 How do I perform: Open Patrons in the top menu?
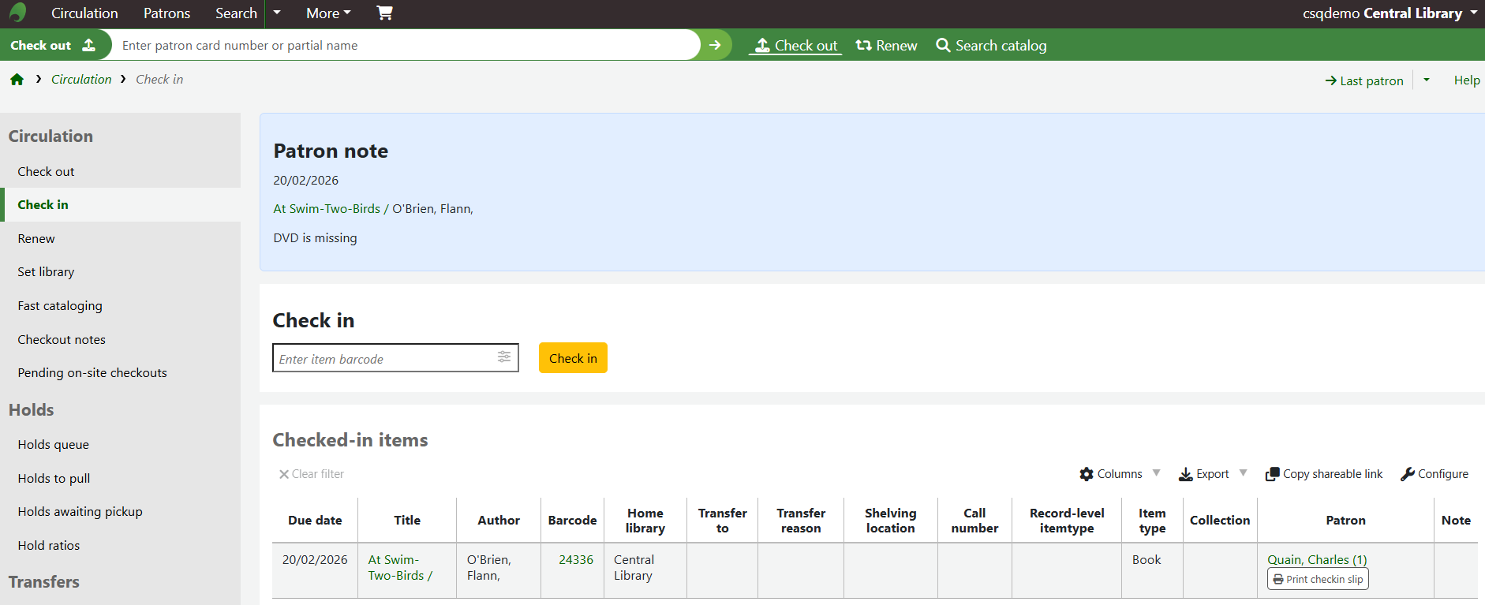pyautogui.click(x=166, y=13)
